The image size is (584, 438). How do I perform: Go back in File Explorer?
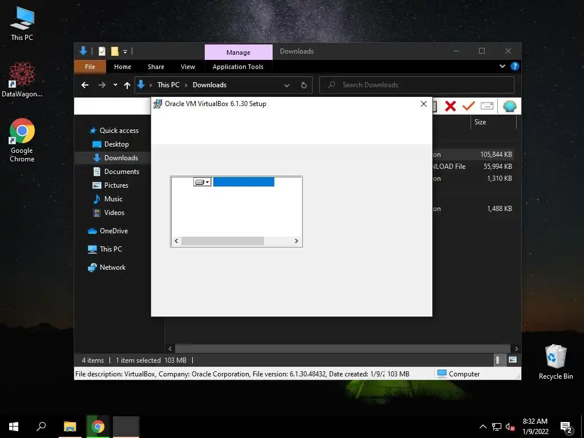click(x=85, y=85)
